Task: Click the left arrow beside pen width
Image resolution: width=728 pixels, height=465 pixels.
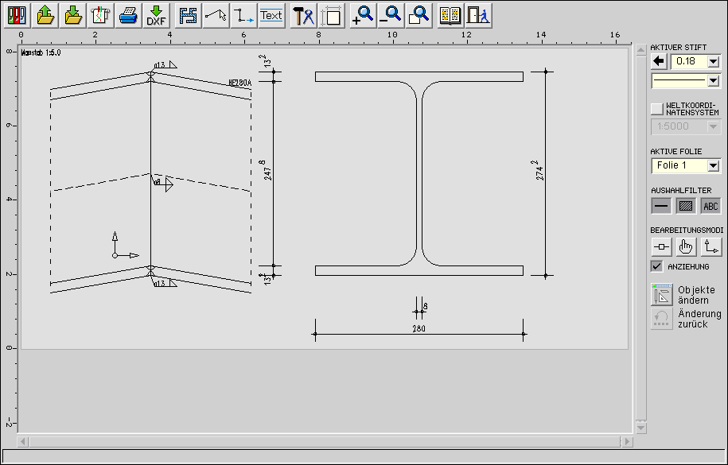Action: [659, 61]
